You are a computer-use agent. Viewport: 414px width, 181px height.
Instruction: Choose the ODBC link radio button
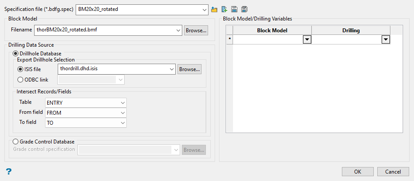pyautogui.click(x=20, y=80)
